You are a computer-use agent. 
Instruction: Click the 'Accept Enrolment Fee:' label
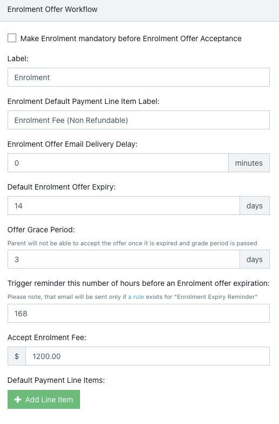click(47, 337)
